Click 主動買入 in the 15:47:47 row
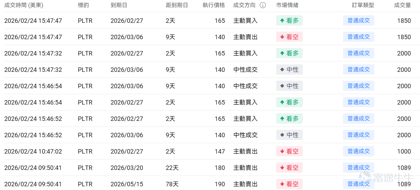 point(245,20)
